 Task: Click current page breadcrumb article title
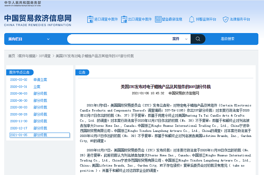click(94, 56)
